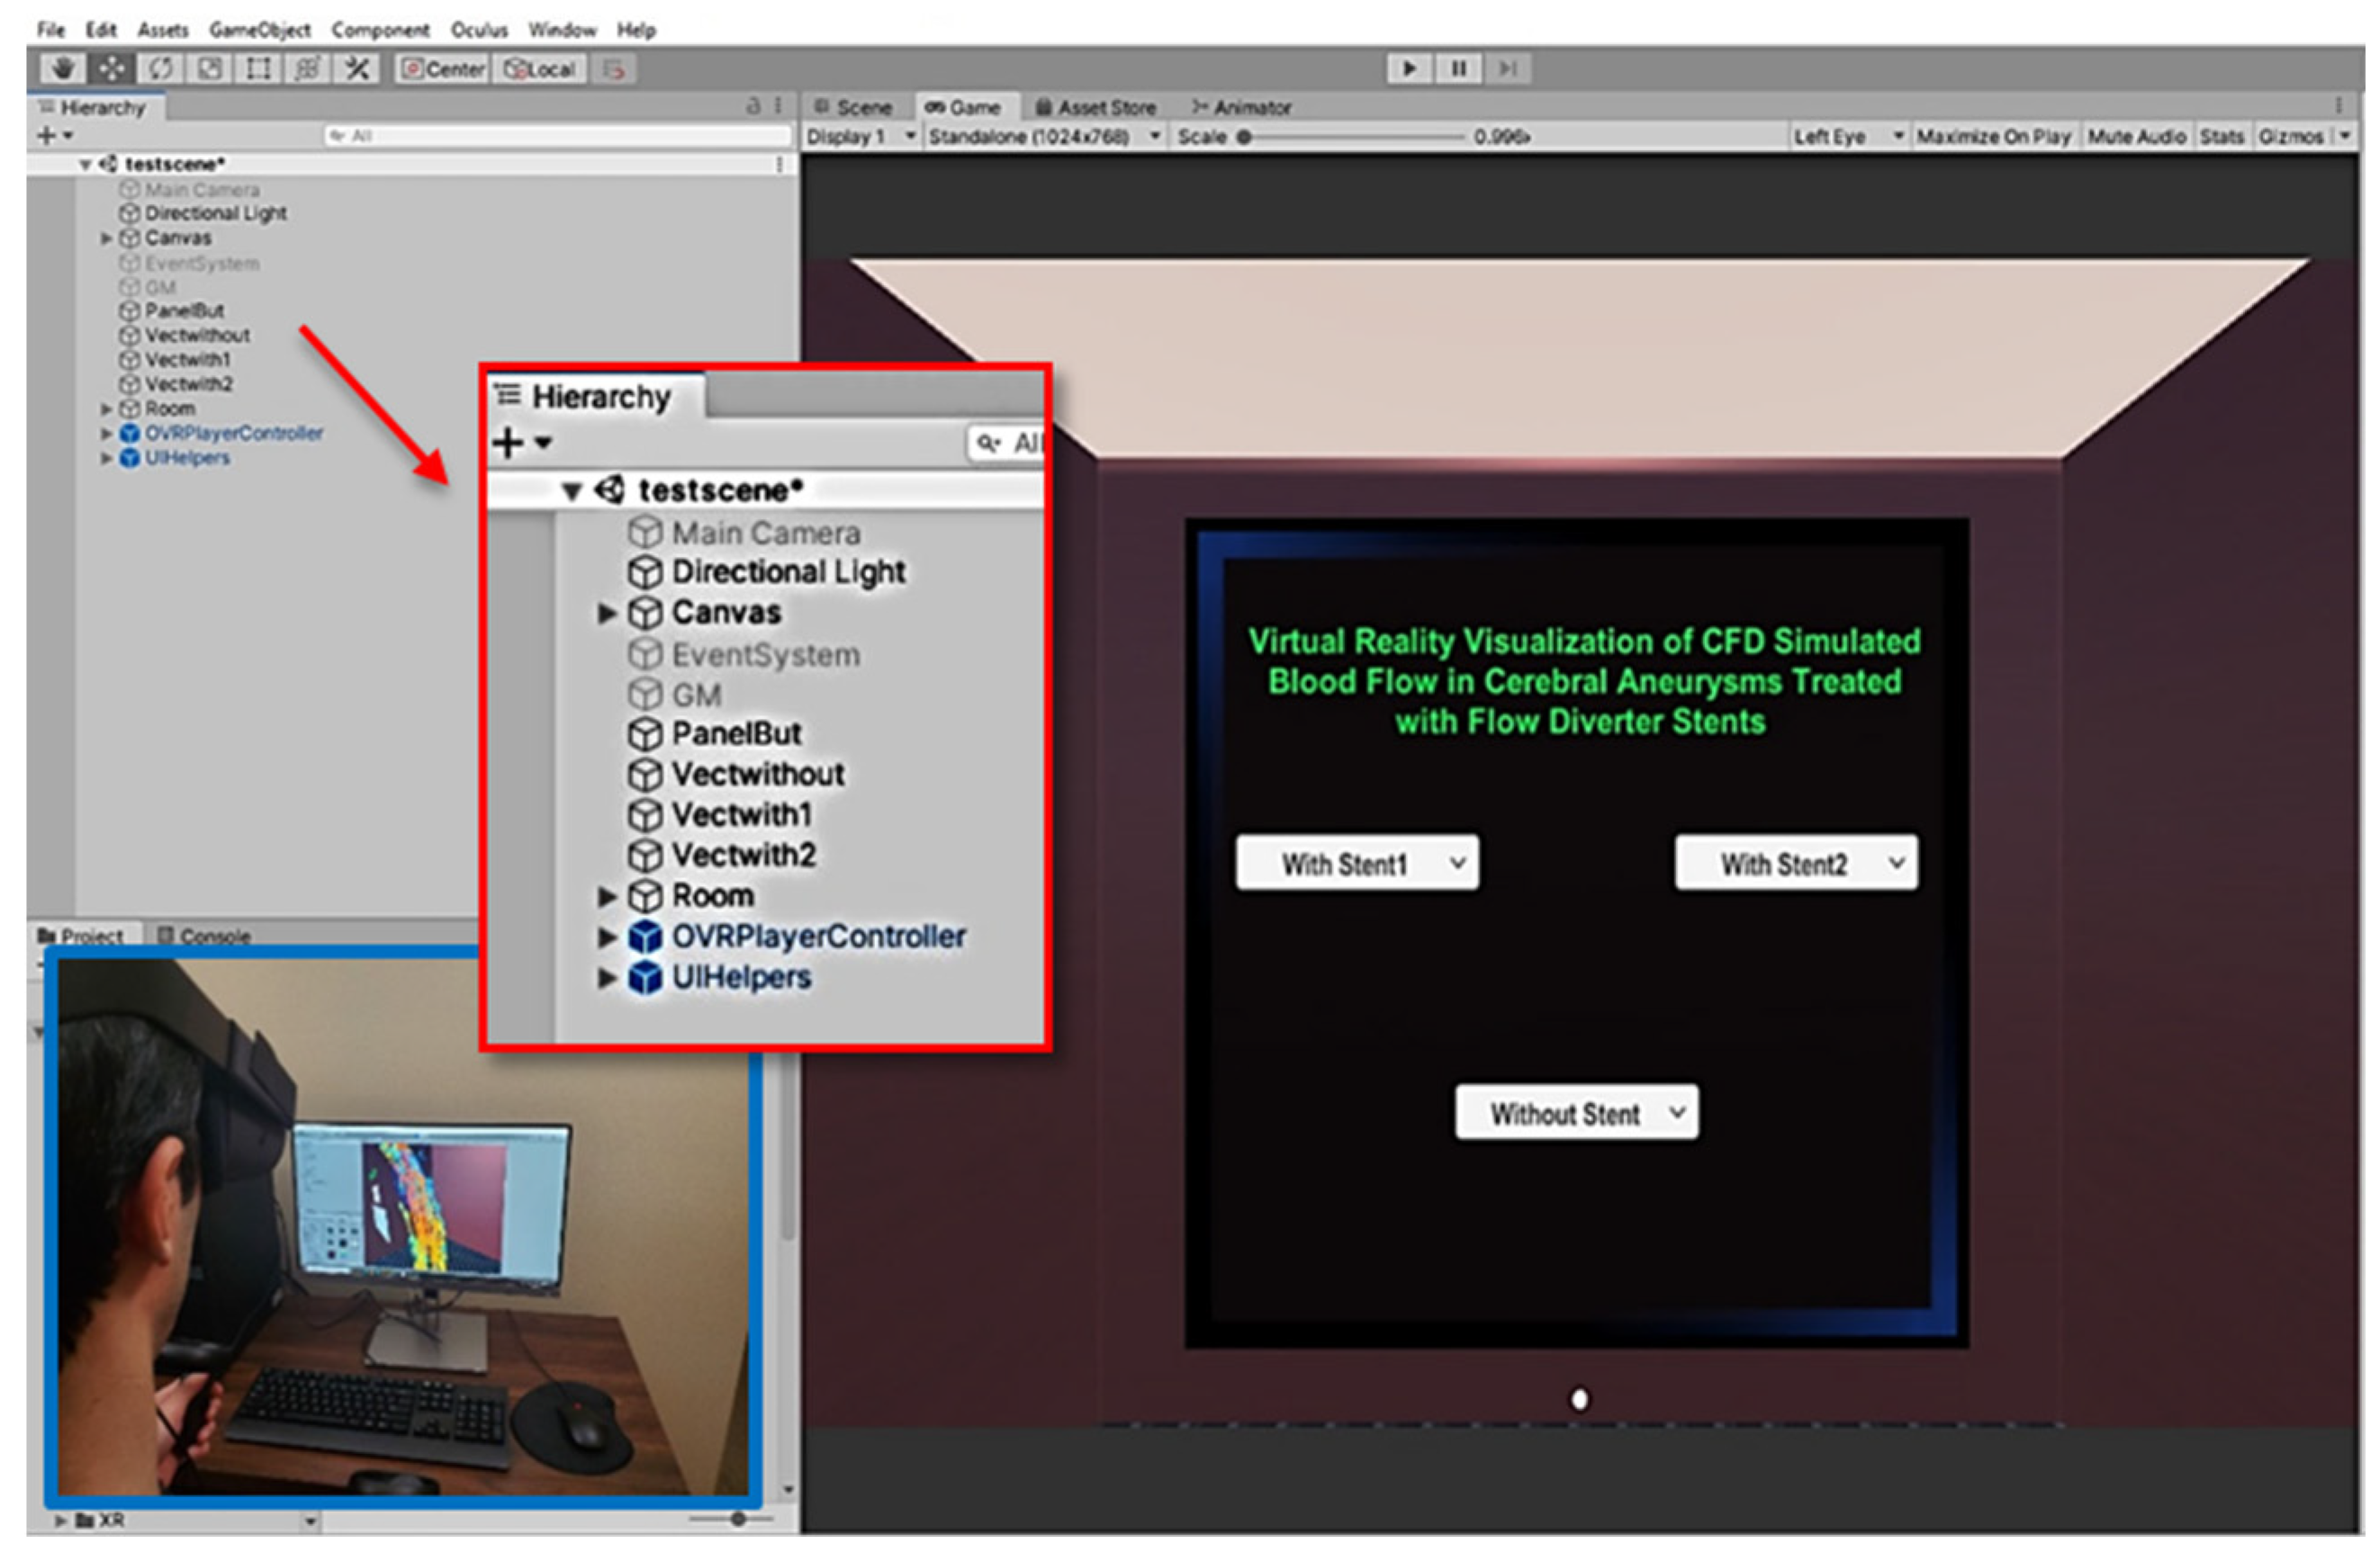Image resolution: width=2380 pixels, height=1561 pixels.
Task: Select the Hand tool in toolbar
Action: click(x=62, y=69)
